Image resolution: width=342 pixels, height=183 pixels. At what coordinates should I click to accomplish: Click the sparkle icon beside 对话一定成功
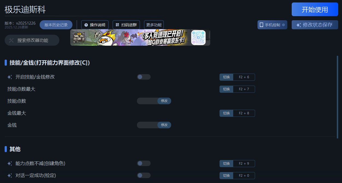(x=10, y=176)
